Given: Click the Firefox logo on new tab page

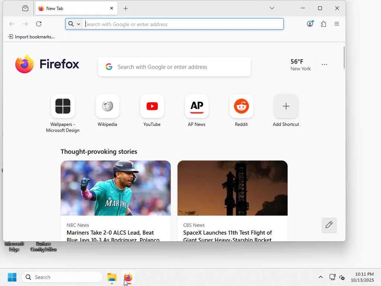Looking at the screenshot, I should (x=47, y=64).
